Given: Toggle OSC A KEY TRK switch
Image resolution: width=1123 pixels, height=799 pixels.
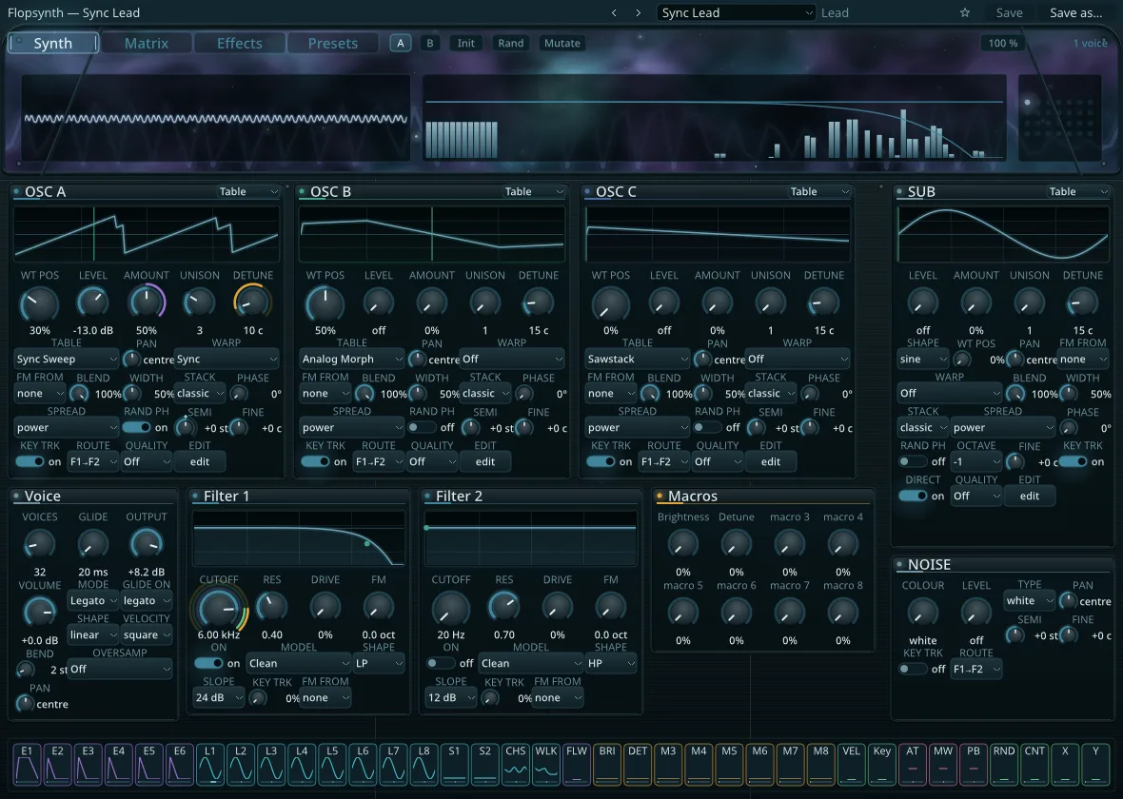Looking at the screenshot, I should (30, 461).
